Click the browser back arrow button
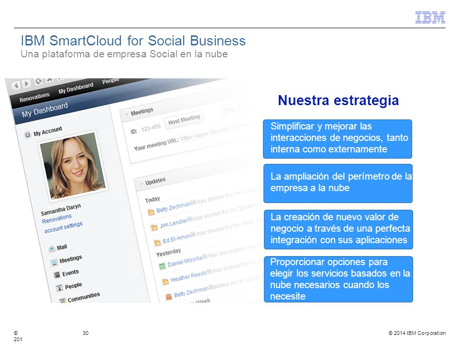459x344 pixels. click(16, 86)
